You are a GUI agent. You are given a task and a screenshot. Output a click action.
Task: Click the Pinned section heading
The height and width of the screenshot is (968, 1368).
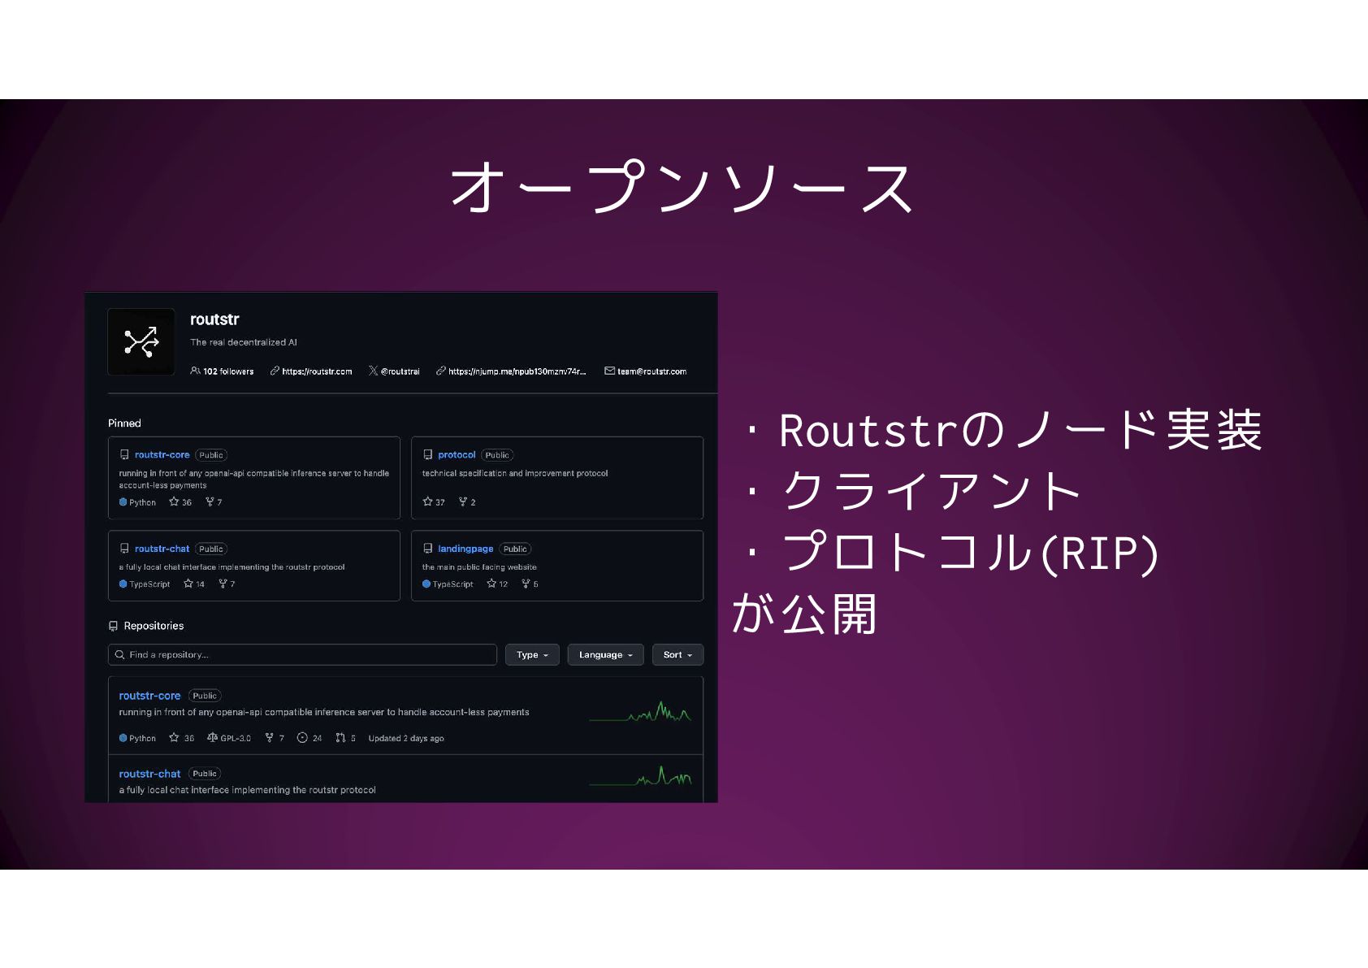click(x=124, y=423)
